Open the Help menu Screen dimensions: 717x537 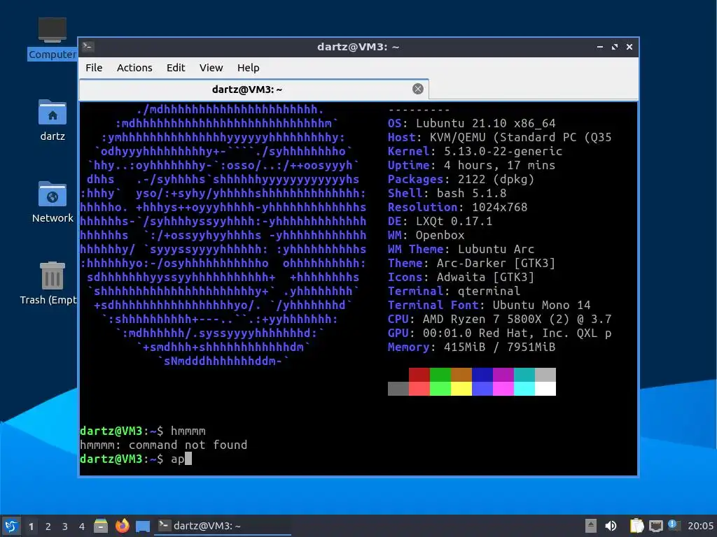click(249, 68)
